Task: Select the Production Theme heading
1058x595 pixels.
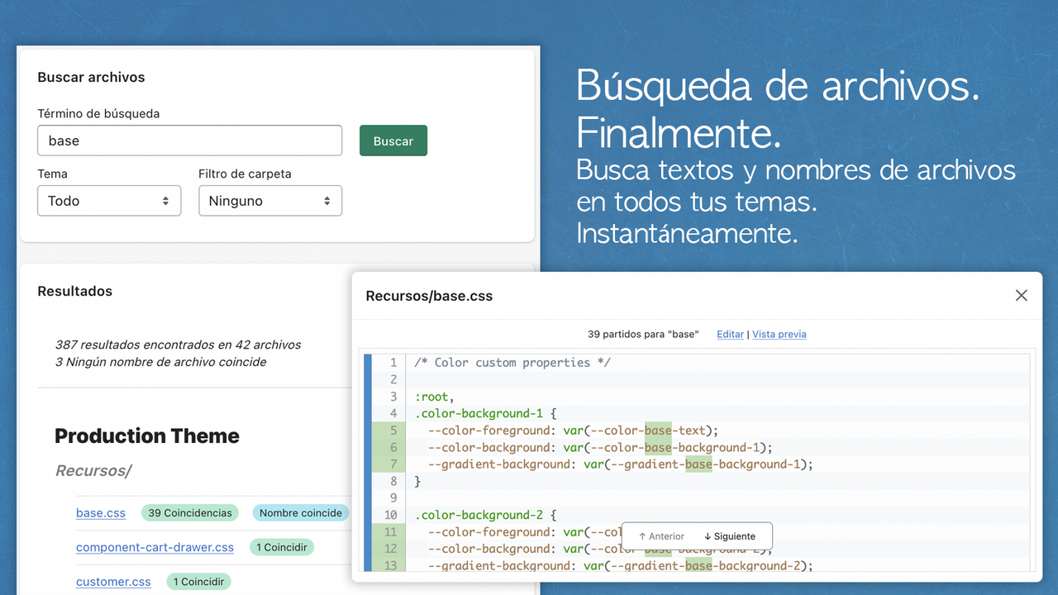Action: coord(147,436)
